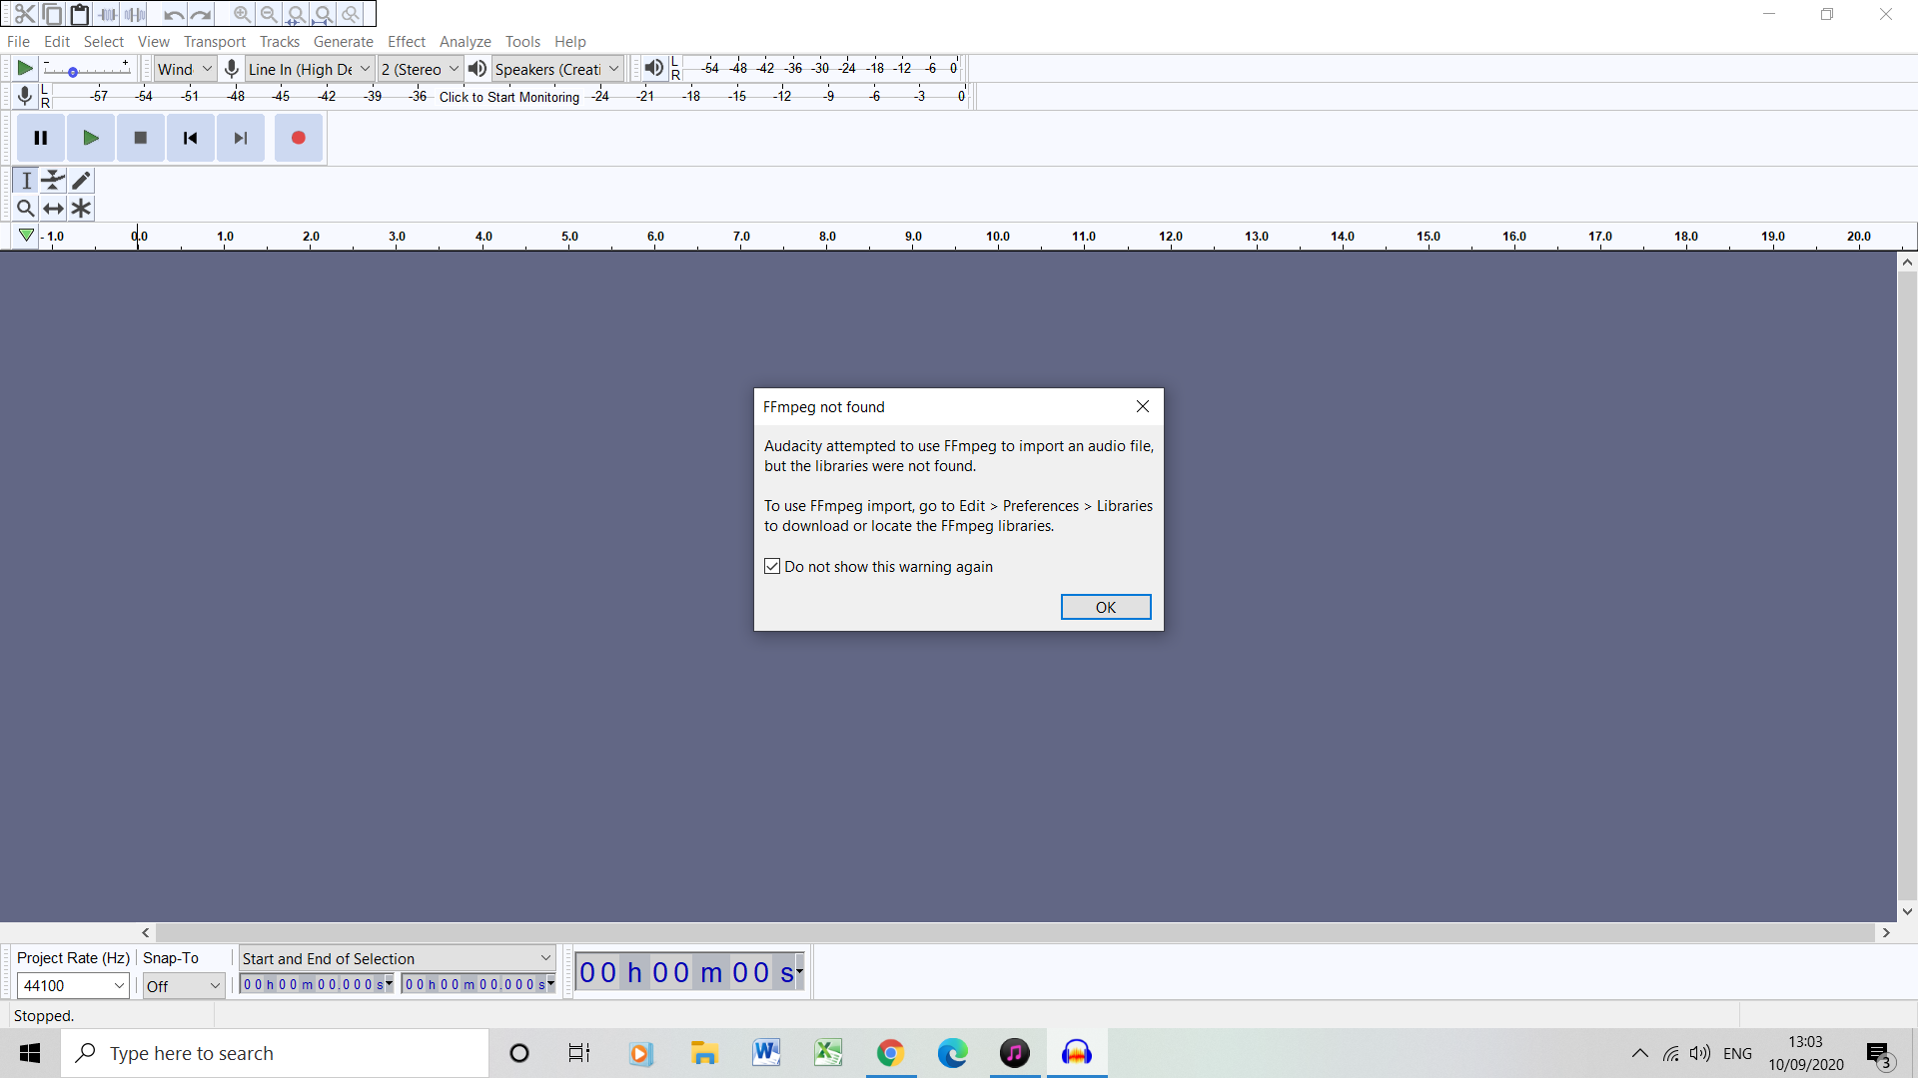Open the 2 (Stereo) channels dropdown
The width and height of the screenshot is (1918, 1078).
click(420, 69)
